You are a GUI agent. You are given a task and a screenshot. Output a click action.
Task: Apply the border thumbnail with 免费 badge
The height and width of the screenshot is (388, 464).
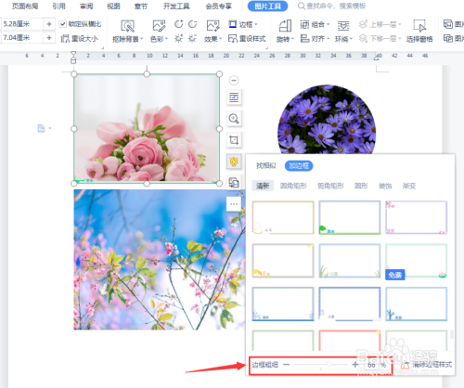pyautogui.click(x=417, y=261)
